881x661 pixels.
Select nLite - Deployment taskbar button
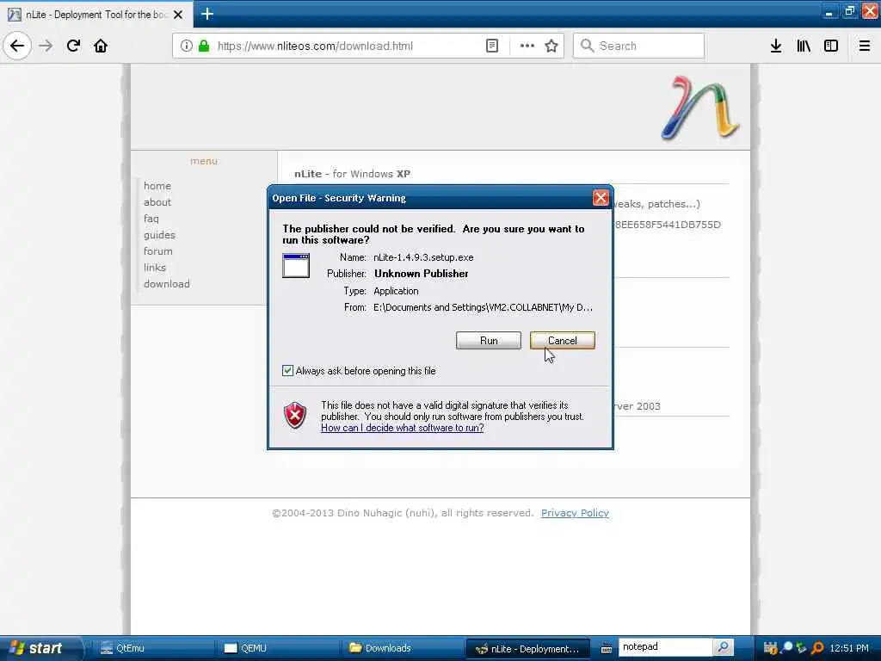527,648
